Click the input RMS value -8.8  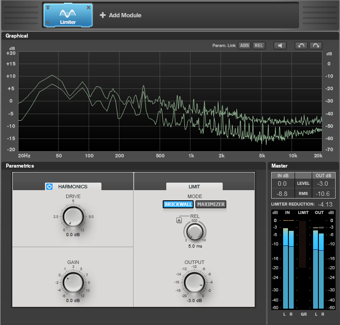click(x=282, y=194)
